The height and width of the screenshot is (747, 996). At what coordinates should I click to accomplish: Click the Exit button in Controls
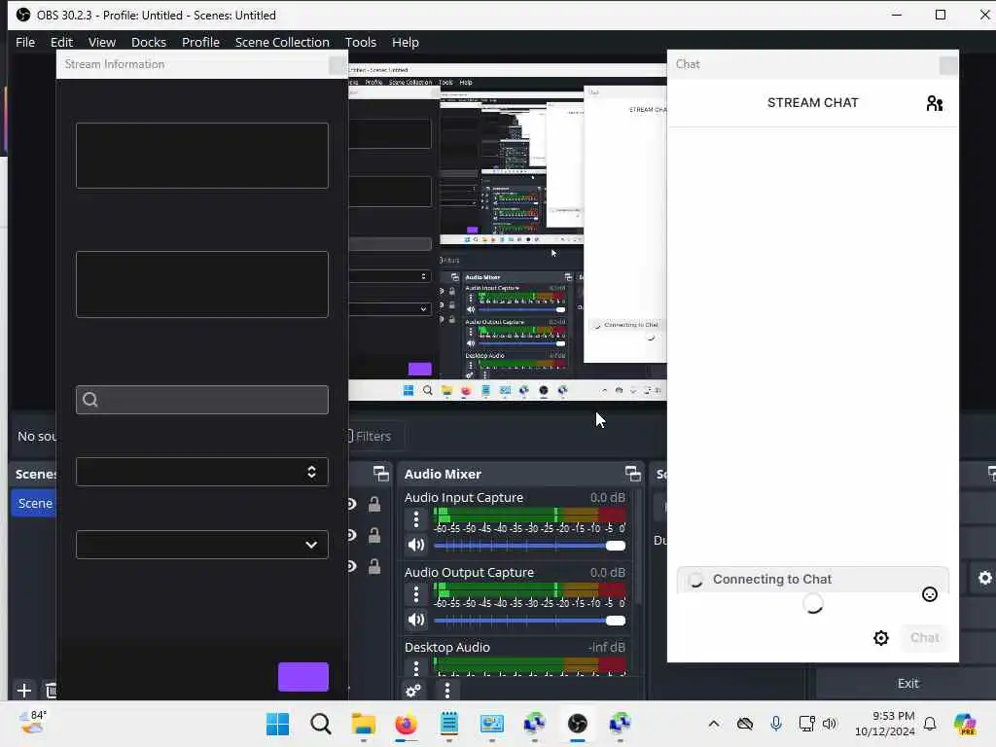(907, 684)
